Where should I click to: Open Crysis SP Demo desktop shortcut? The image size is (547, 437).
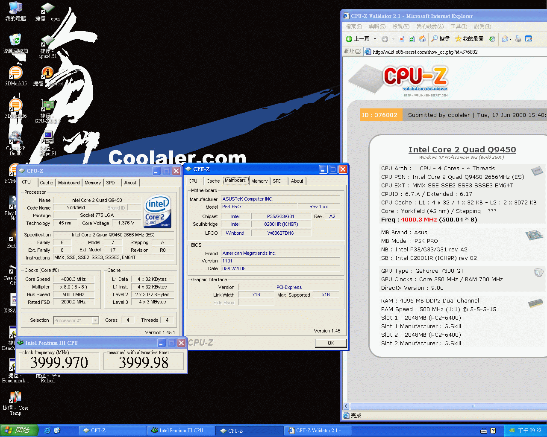coord(15,144)
